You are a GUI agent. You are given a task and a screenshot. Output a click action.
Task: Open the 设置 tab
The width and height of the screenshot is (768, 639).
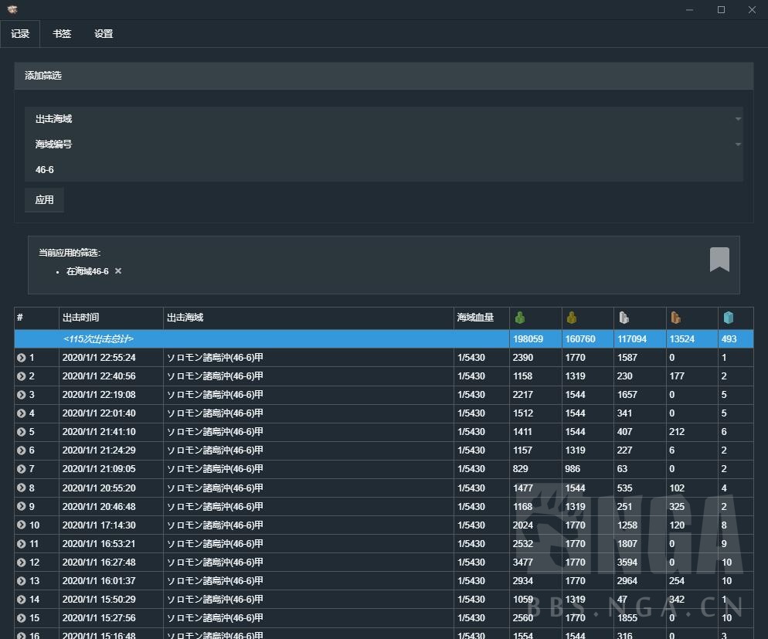click(104, 34)
